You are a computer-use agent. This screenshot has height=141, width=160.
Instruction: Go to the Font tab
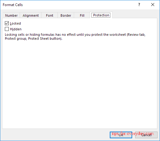pyautogui.click(x=50, y=15)
